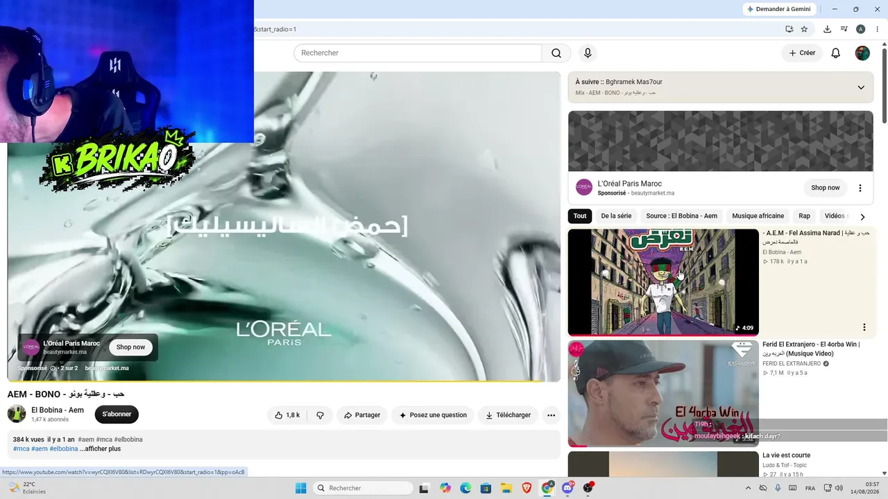The height and width of the screenshot is (499, 888).
Task: Start voice search with the microphone icon
Action: (x=588, y=53)
